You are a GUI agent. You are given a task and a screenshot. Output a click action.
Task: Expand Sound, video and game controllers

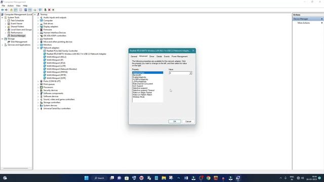coord(38,100)
